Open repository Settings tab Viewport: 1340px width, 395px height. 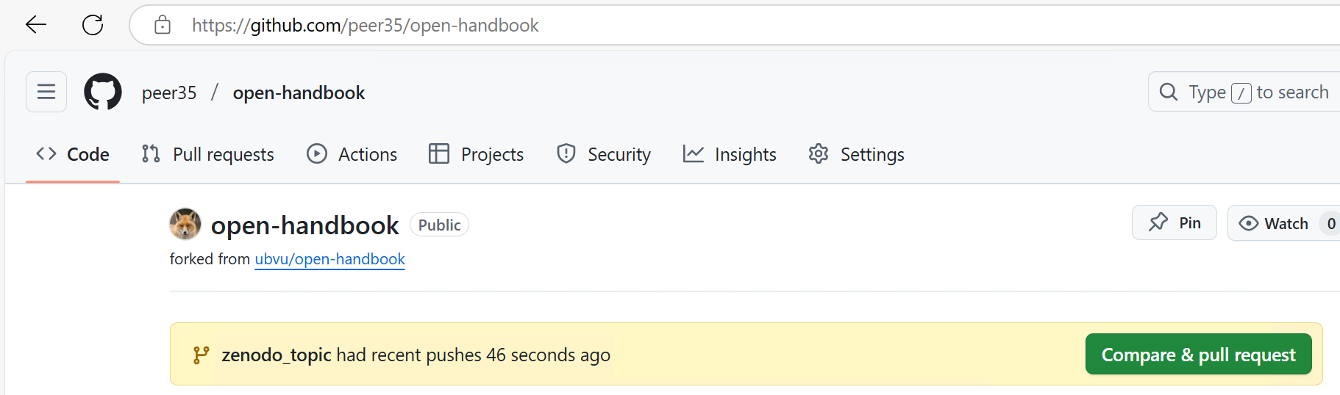click(857, 154)
